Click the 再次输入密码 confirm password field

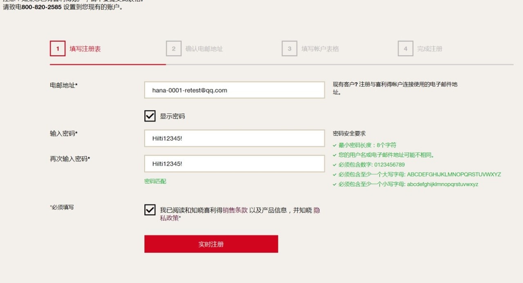click(234, 163)
